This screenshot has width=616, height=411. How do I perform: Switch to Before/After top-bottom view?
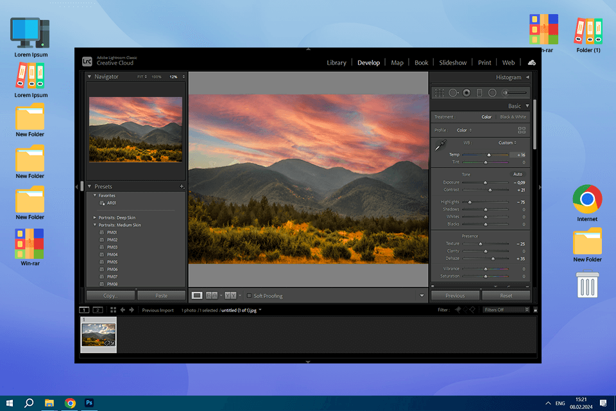(x=230, y=295)
